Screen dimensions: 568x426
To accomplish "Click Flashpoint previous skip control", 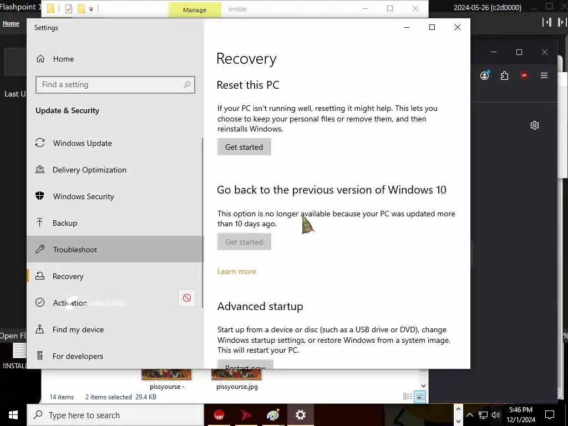I will coord(547,22).
